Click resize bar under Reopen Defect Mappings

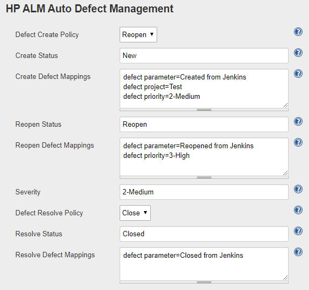click(x=204, y=178)
